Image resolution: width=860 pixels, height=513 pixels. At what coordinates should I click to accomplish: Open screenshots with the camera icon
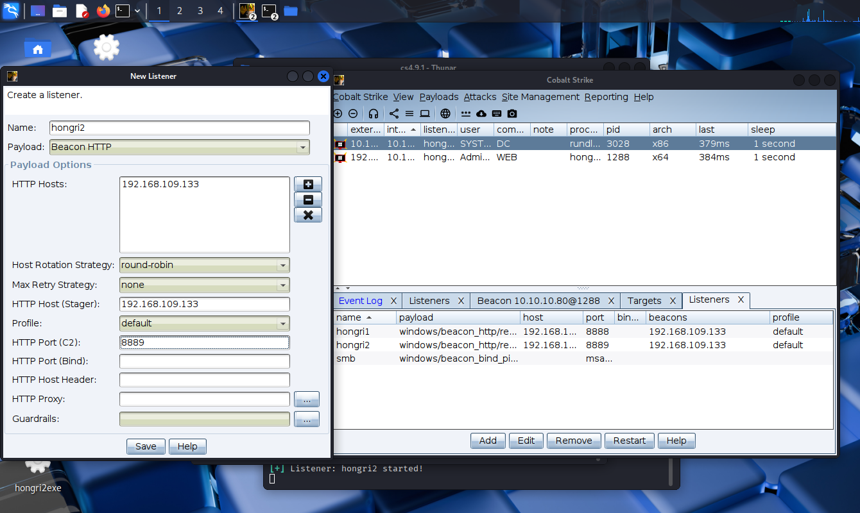click(512, 114)
